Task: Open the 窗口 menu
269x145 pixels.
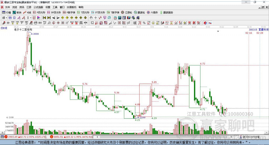Action: [62, 7]
